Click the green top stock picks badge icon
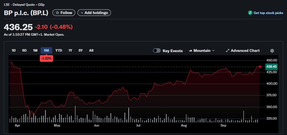This screenshot has height=135, width=287. coord(250,13)
